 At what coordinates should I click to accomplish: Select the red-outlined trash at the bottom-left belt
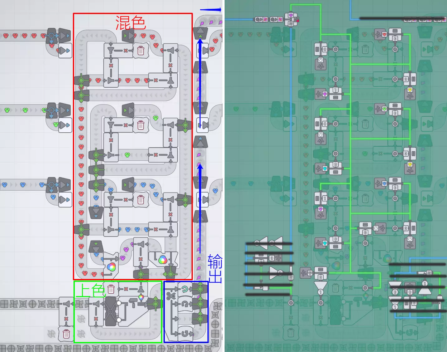pyautogui.click(x=66, y=334)
